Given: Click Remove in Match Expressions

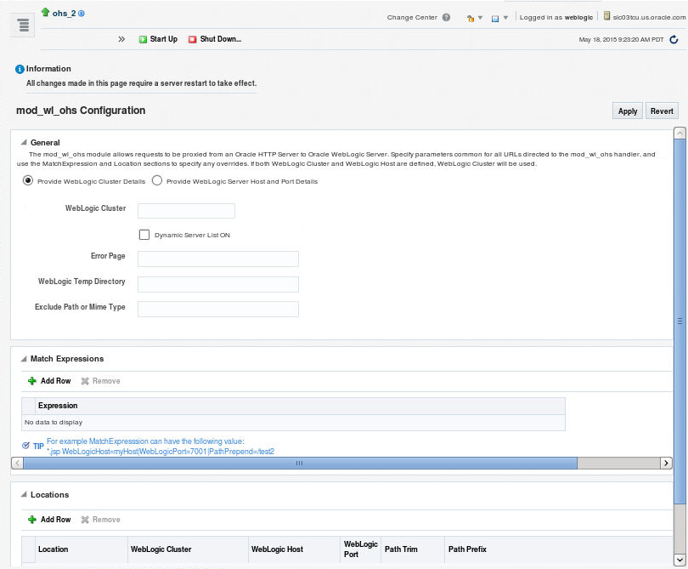Looking at the screenshot, I should (x=100, y=381).
